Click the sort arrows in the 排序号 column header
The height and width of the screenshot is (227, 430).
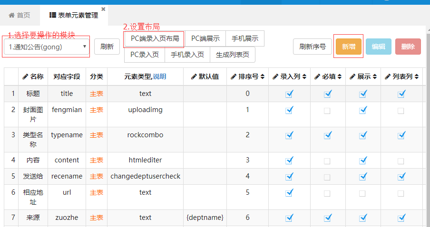point(262,76)
